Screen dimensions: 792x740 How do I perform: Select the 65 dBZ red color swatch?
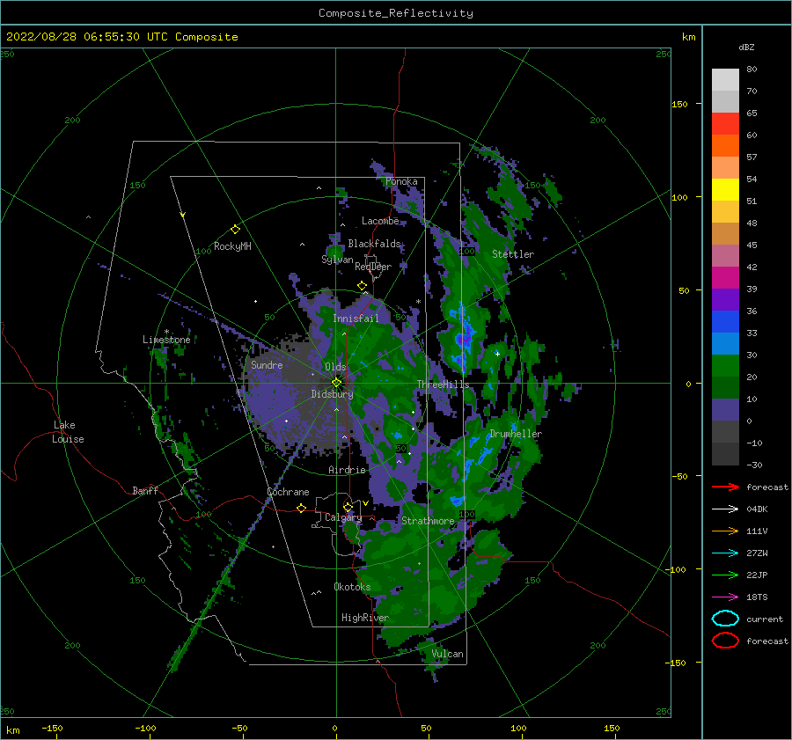coord(725,124)
